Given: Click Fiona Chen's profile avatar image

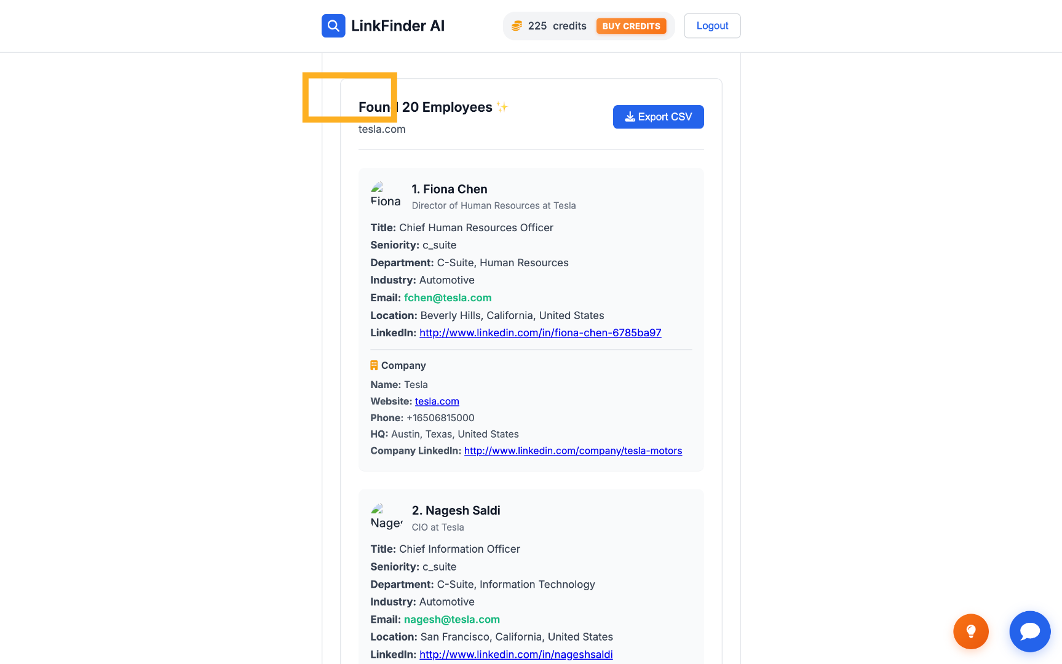Looking at the screenshot, I should pos(386,195).
